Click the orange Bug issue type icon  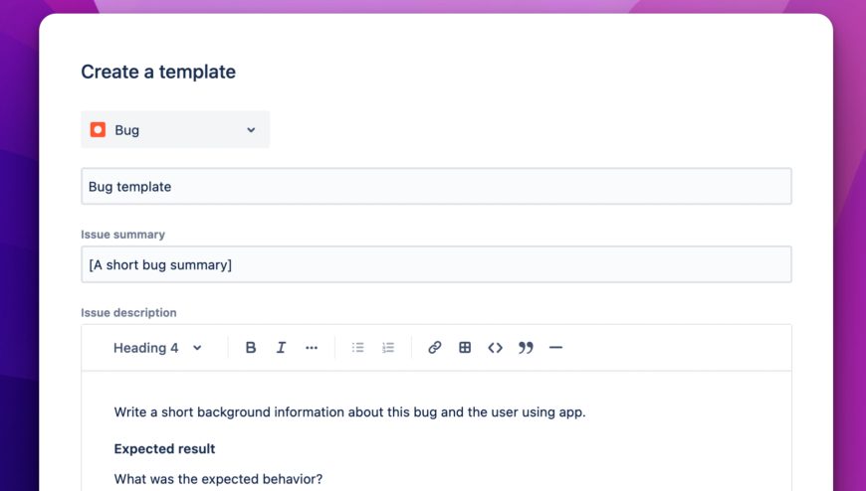point(98,129)
